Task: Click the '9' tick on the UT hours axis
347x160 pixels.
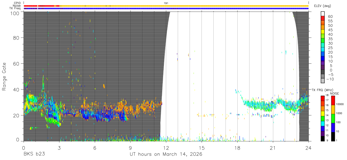Action: pos(130,148)
